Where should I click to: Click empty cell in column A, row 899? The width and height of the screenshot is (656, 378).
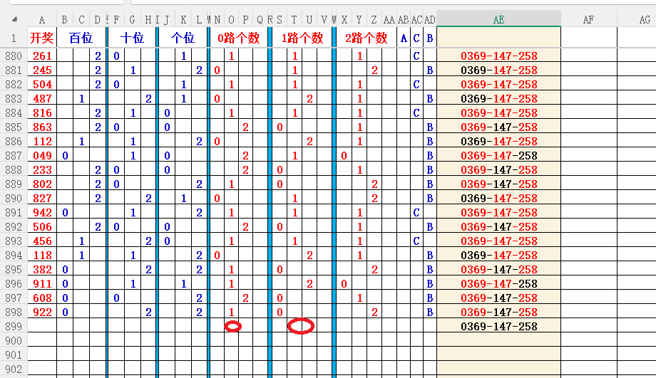point(42,326)
